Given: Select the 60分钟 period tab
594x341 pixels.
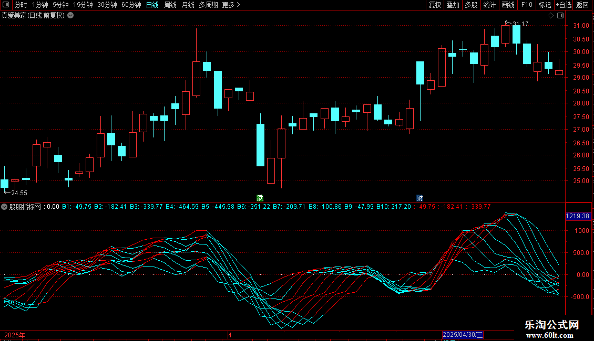Looking at the screenshot, I should [x=131, y=5].
